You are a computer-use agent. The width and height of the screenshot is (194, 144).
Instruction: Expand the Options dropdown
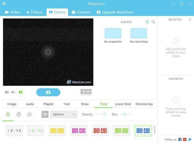pos(64,114)
